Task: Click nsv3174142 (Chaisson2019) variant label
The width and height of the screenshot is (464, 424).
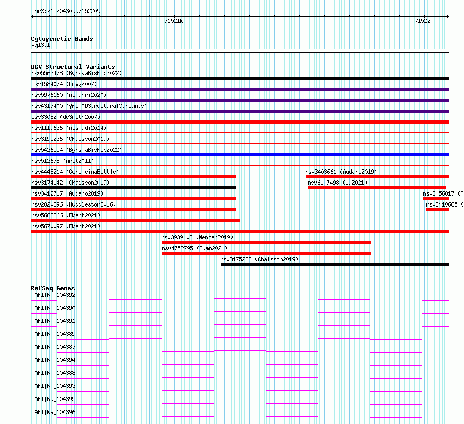Action: coord(70,183)
